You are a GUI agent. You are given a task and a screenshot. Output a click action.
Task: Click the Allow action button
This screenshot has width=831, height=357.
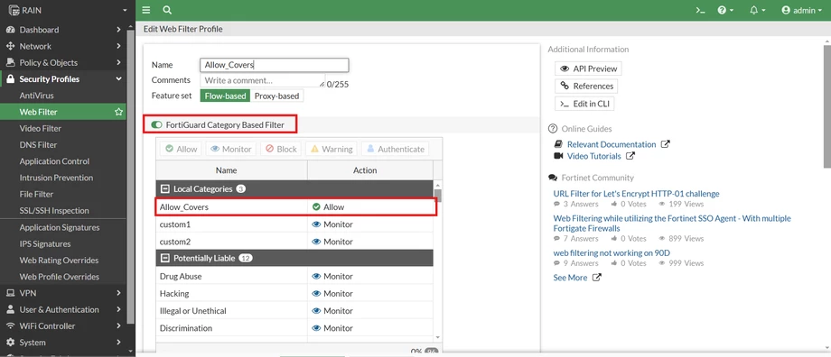coord(182,149)
